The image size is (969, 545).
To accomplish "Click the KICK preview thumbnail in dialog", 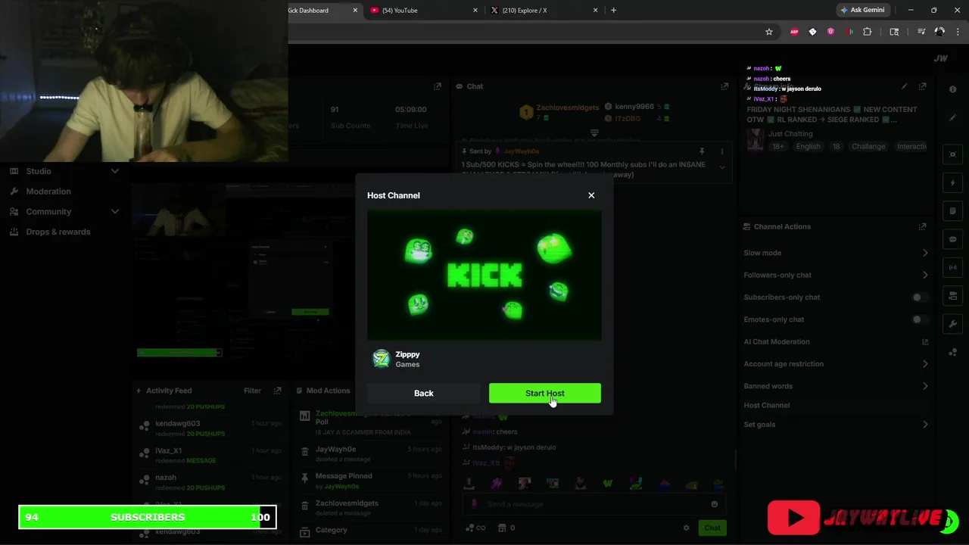I will click(484, 276).
